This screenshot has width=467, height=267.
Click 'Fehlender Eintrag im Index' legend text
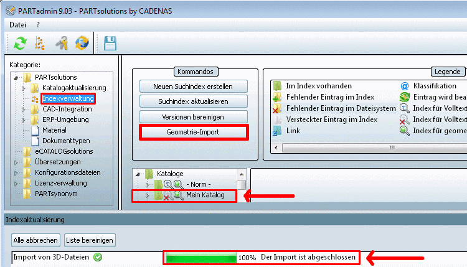tap(330, 97)
